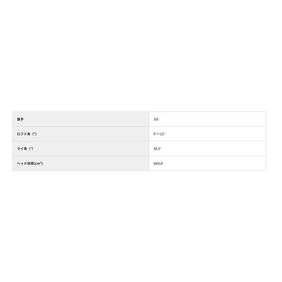Click the 1W value text
Screen dimensions: 282x282
point(156,119)
